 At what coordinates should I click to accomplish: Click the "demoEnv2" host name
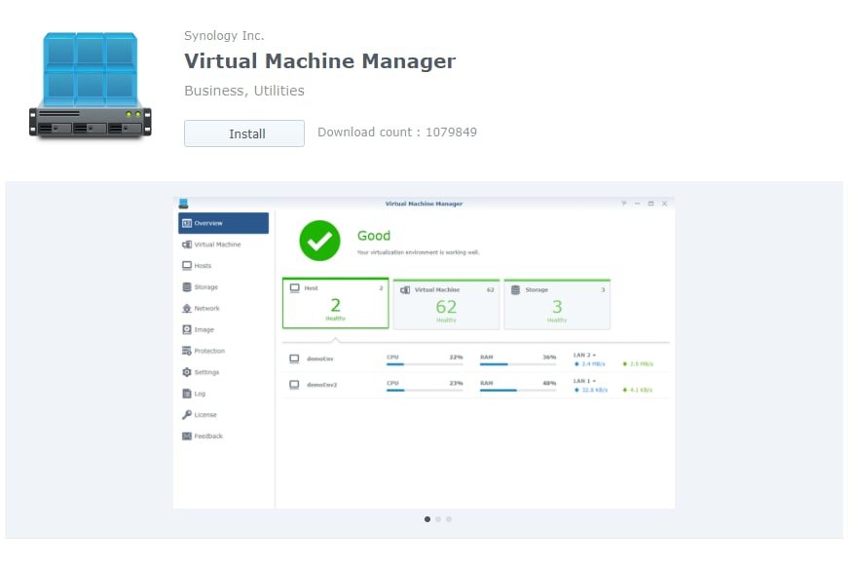tap(321, 385)
